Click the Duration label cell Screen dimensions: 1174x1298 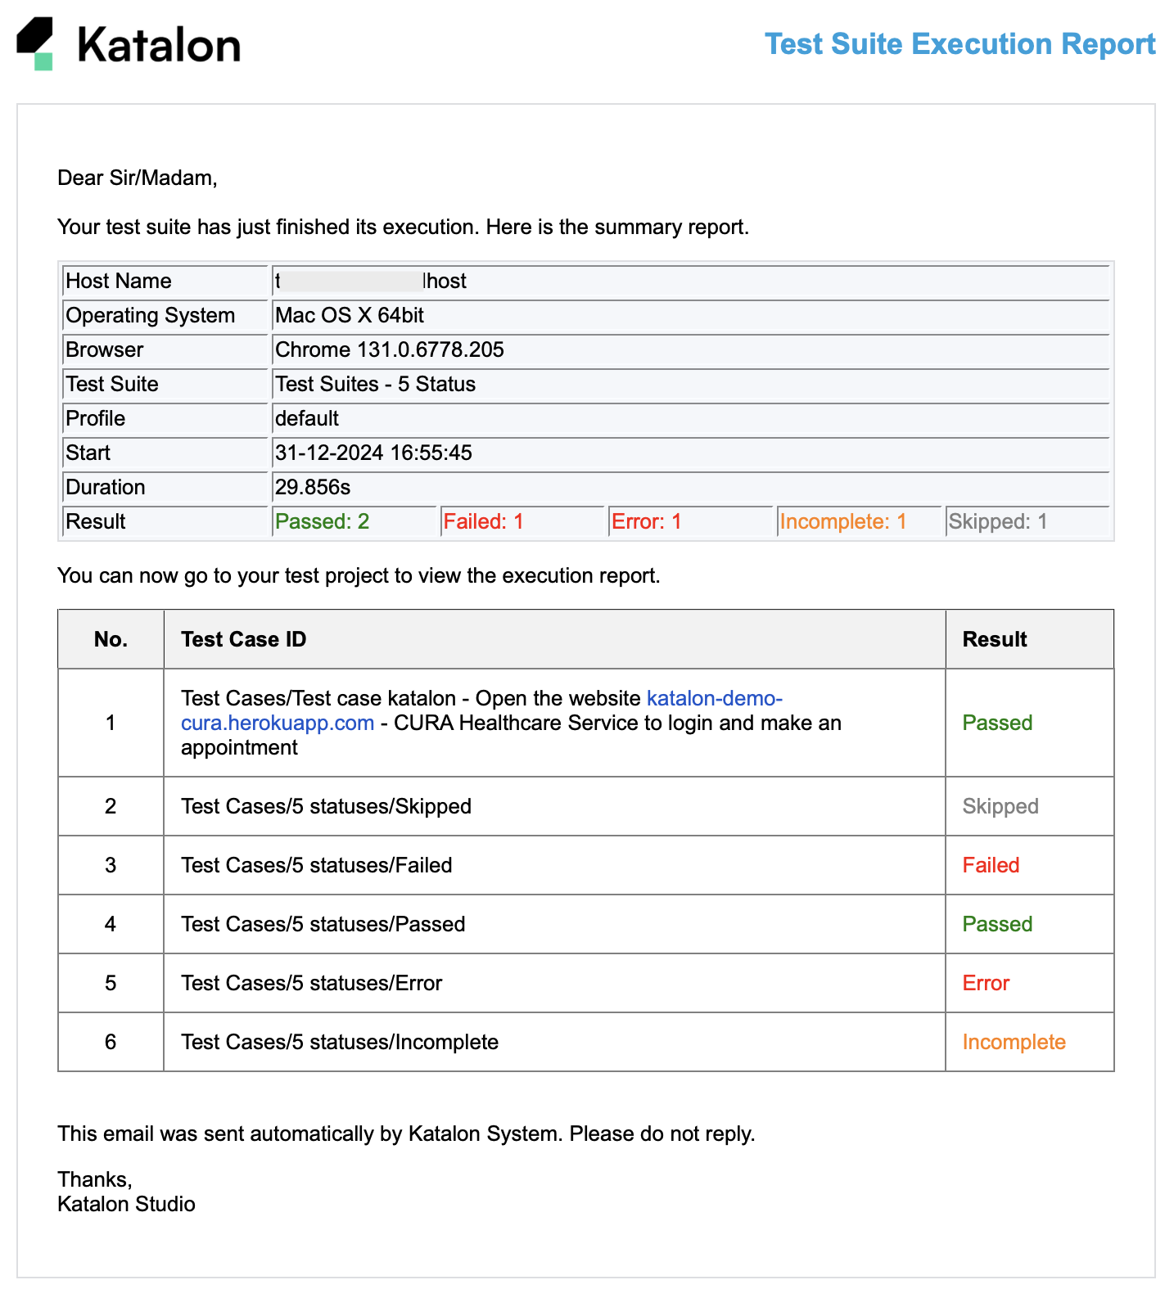165,487
